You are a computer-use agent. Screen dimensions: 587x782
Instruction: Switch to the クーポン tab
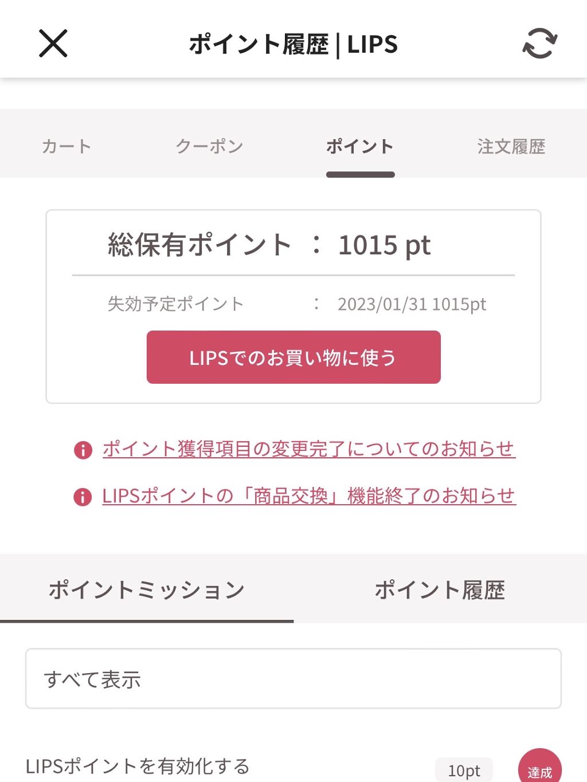coord(210,147)
